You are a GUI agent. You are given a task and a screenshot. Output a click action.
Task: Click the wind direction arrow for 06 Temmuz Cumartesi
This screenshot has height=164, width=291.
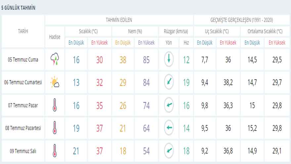(x=169, y=82)
